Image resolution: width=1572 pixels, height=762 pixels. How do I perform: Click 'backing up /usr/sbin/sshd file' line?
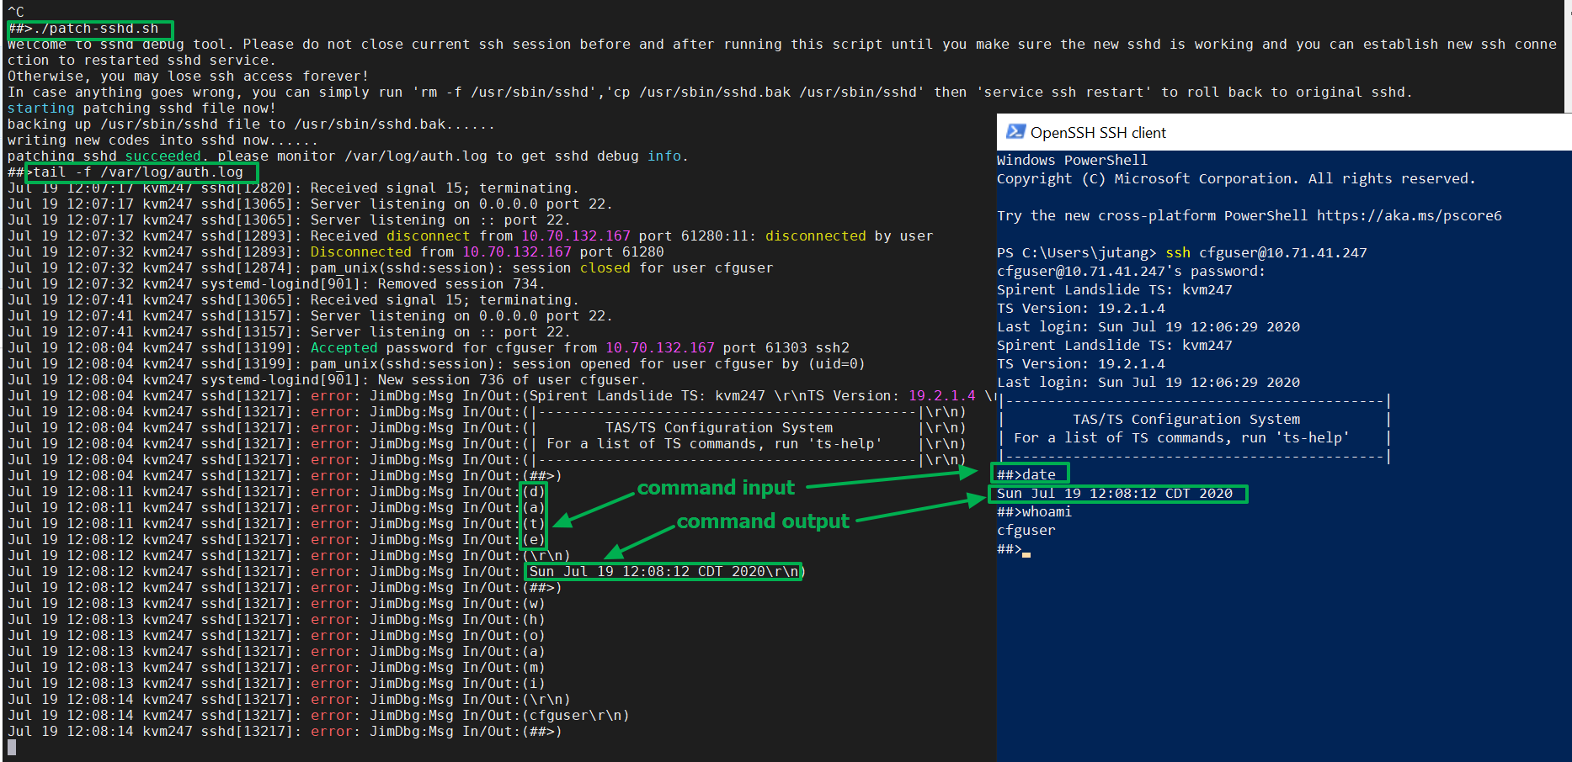click(252, 124)
